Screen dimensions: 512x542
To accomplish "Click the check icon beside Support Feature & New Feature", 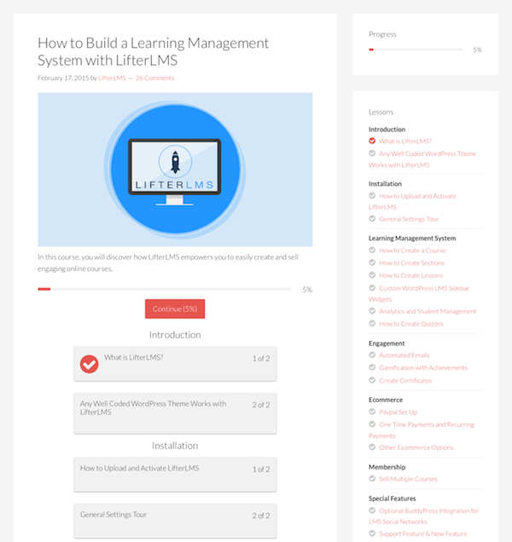I will [372, 533].
